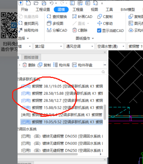143x164 pixels.
Task: Select 镀锌无缝钢管 DN250 component
Action: (x=62, y=150)
